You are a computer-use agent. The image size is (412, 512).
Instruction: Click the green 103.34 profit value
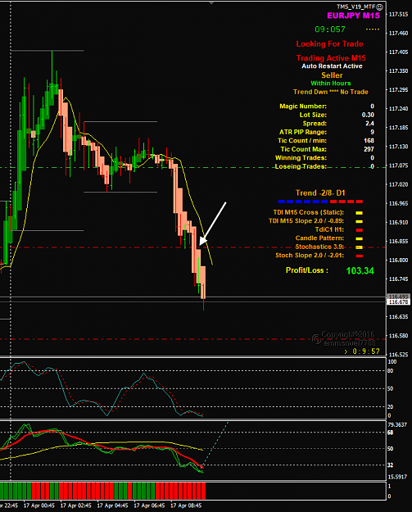tap(360, 270)
